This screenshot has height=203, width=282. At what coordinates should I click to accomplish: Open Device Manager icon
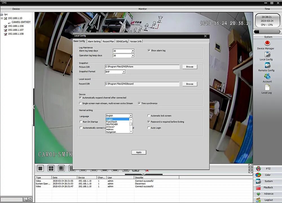[x=267, y=43]
